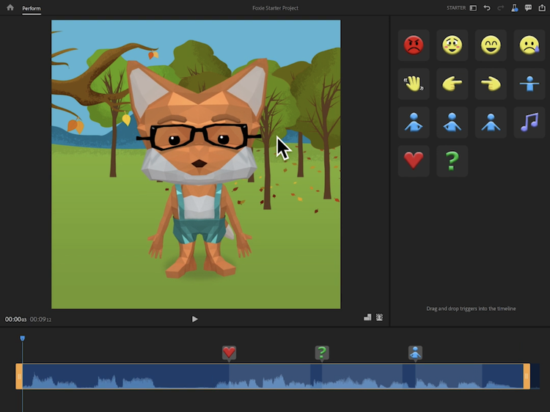Open the Perform tab

coord(31,8)
